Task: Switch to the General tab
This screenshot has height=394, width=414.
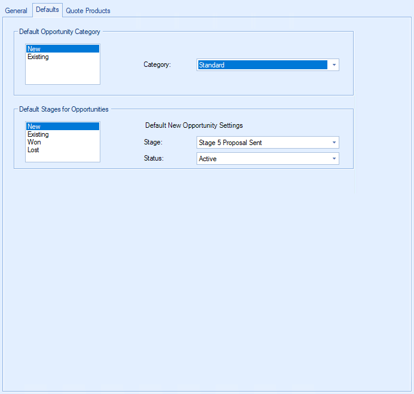Action: [x=16, y=11]
